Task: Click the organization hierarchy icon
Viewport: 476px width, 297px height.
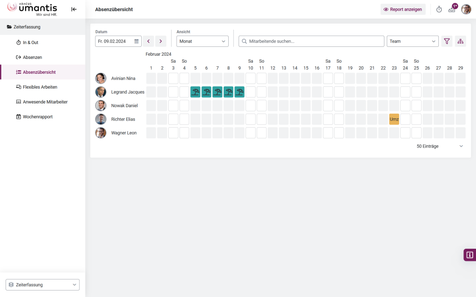Action: (461, 41)
